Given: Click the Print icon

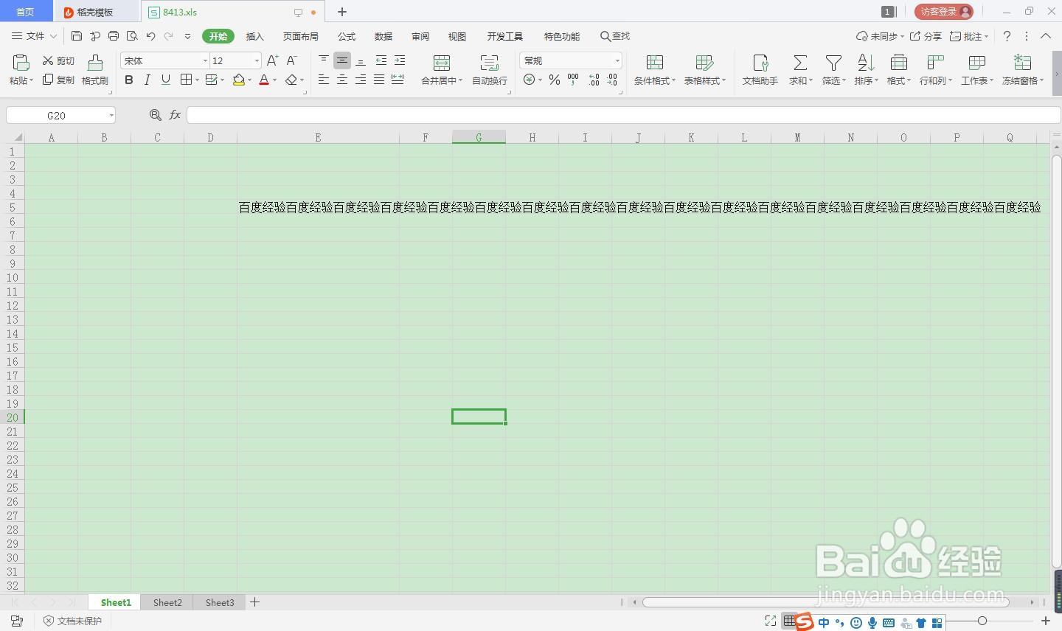Looking at the screenshot, I should 113,35.
